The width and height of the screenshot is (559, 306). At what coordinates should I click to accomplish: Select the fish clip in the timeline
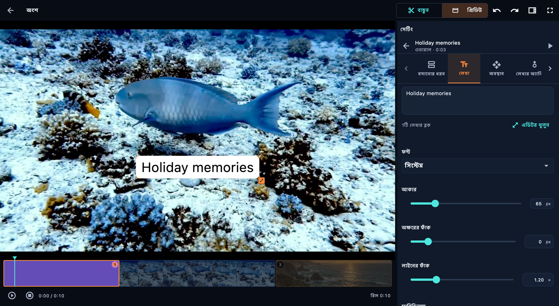[x=197, y=273]
